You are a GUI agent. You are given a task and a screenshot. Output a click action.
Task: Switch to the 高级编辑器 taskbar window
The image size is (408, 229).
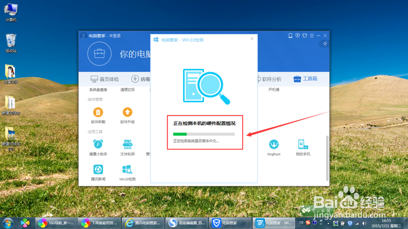click(186, 223)
